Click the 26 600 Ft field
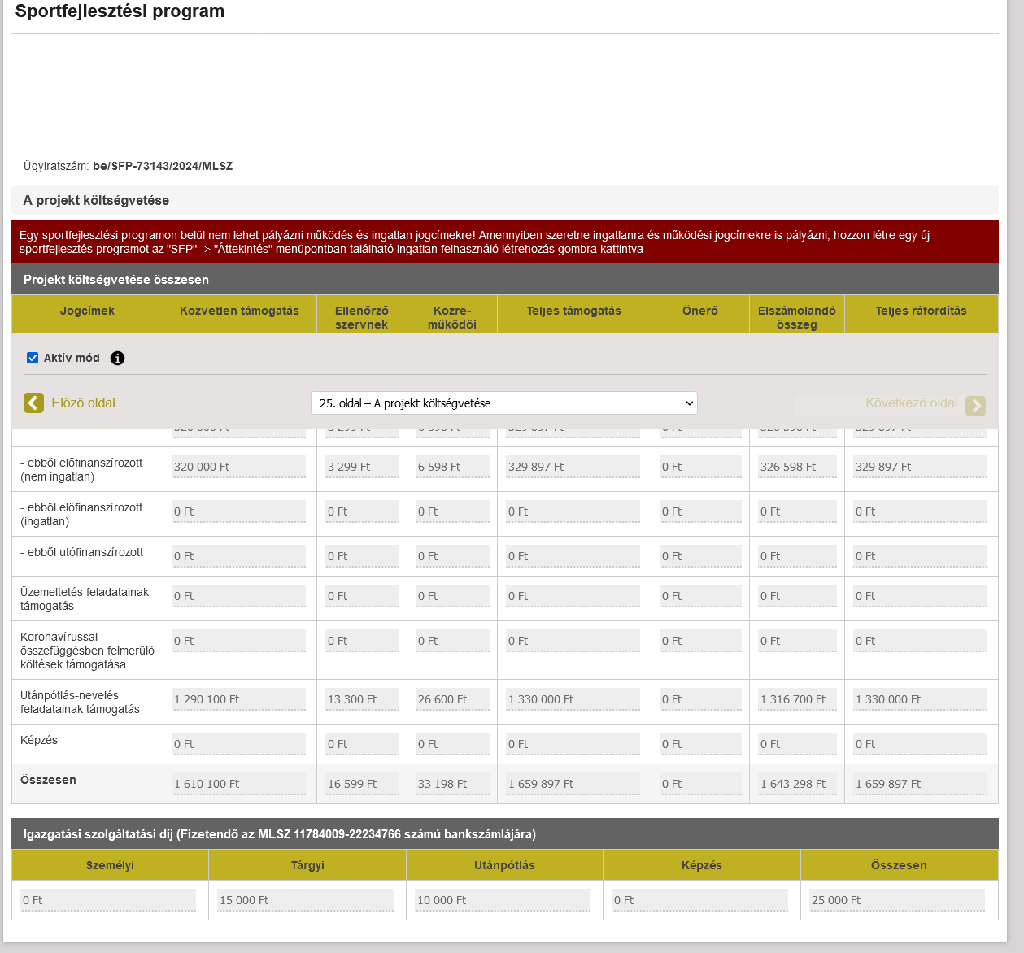1024x953 pixels. pyautogui.click(x=452, y=699)
